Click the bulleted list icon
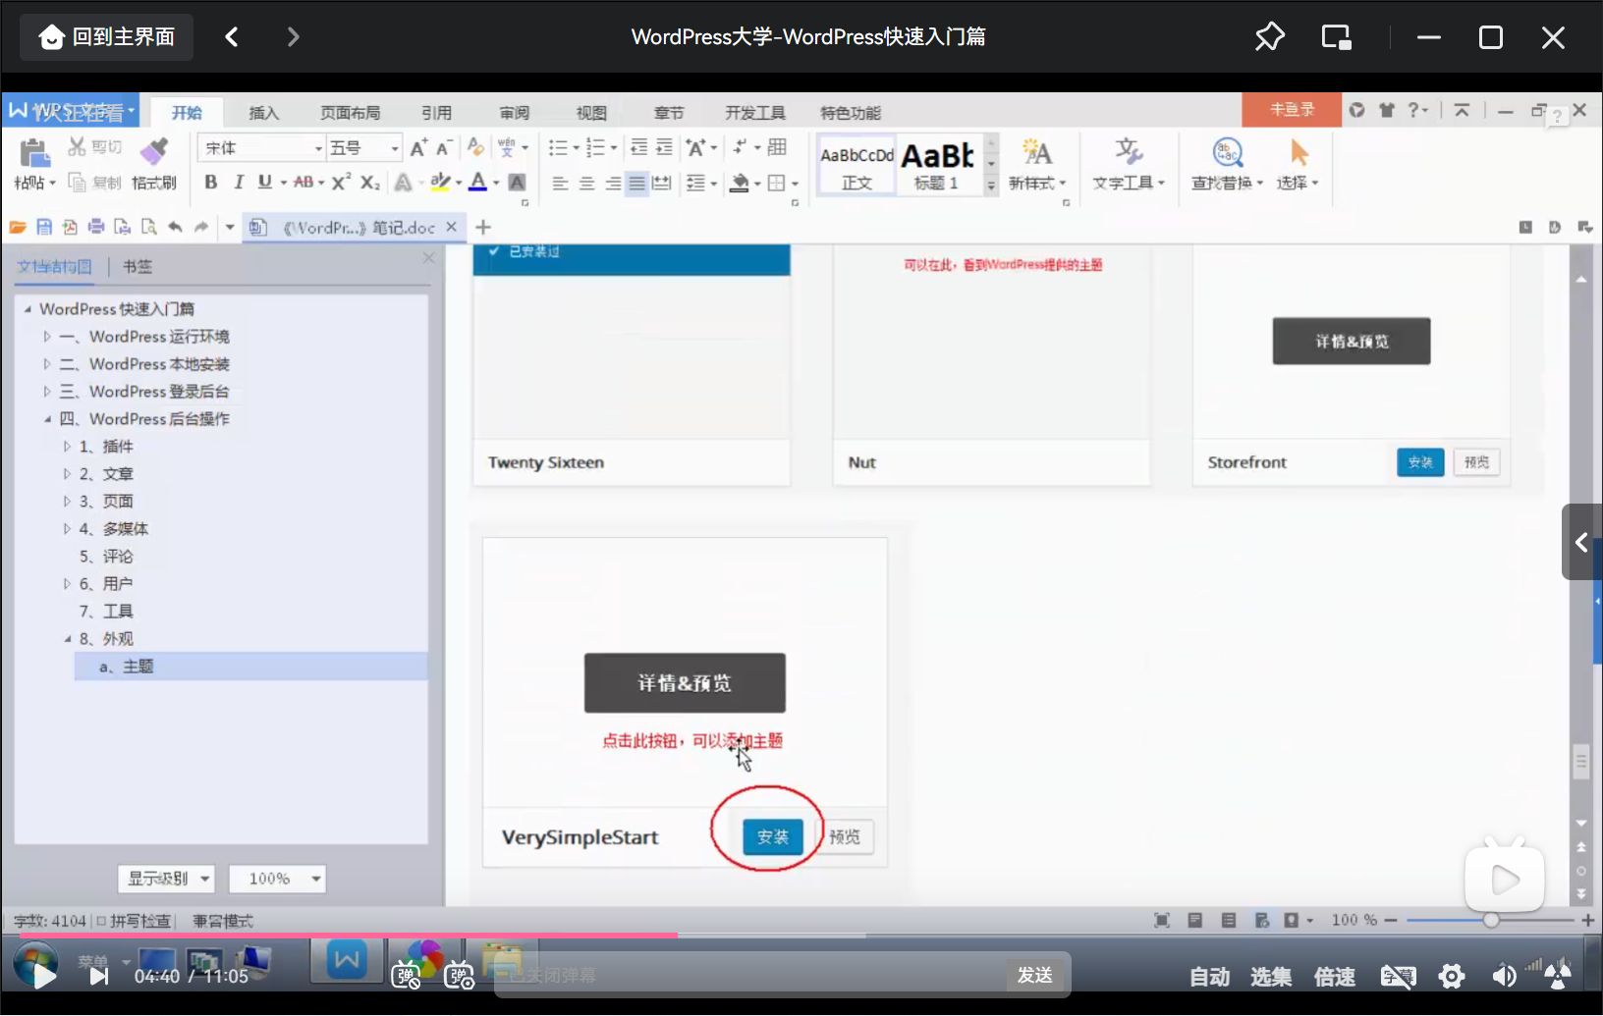 [x=558, y=148]
